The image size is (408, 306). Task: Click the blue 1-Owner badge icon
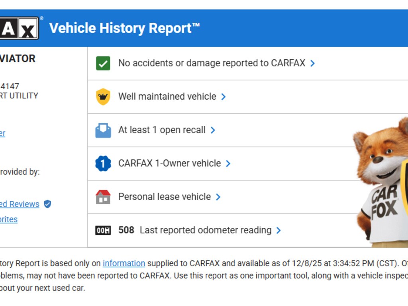point(103,163)
